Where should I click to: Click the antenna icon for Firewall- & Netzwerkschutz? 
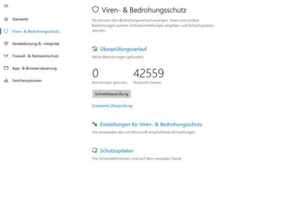[x=6, y=56]
